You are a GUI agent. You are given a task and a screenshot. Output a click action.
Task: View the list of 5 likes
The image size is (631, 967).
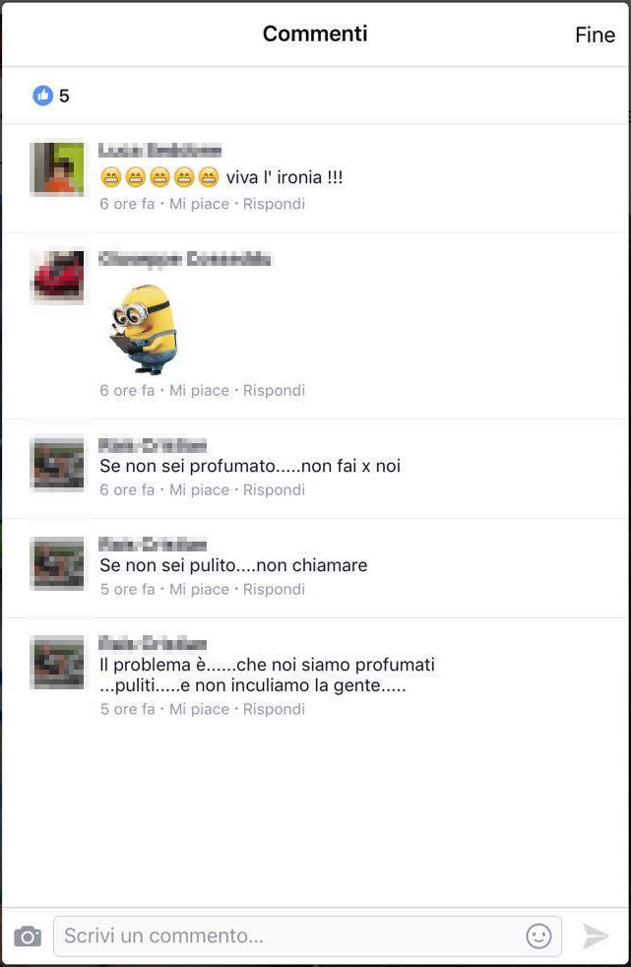[x=51, y=96]
